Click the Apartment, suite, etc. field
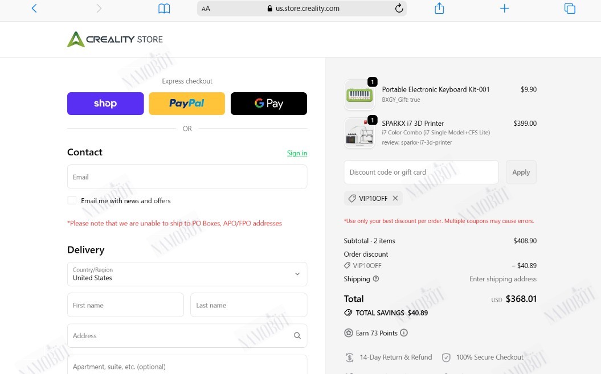Viewport: 601px width, 374px height. [187, 365]
